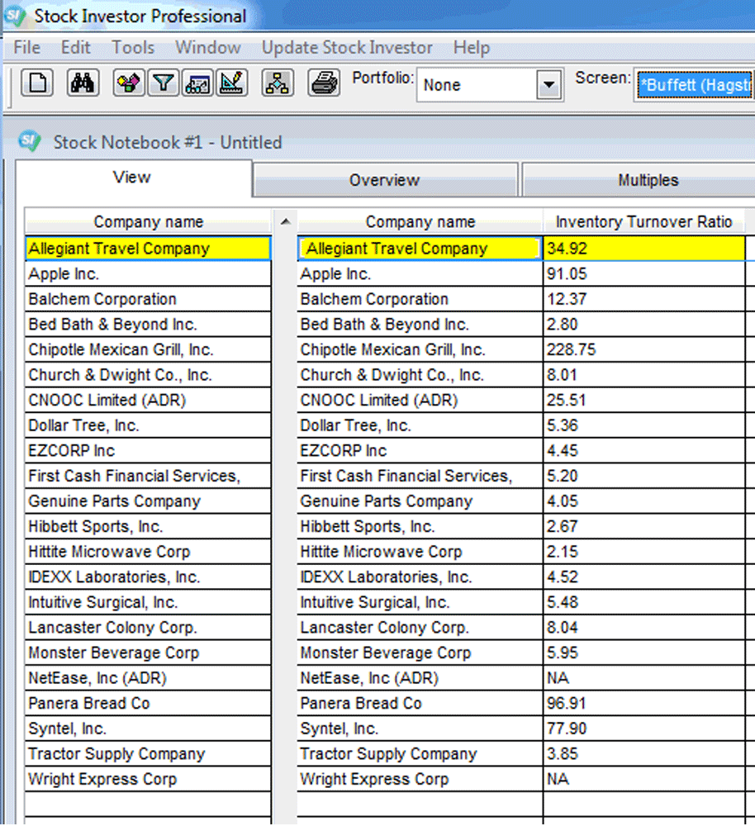Click the scroll up arrow beside company list
This screenshot has height=826, width=755.
click(x=286, y=221)
